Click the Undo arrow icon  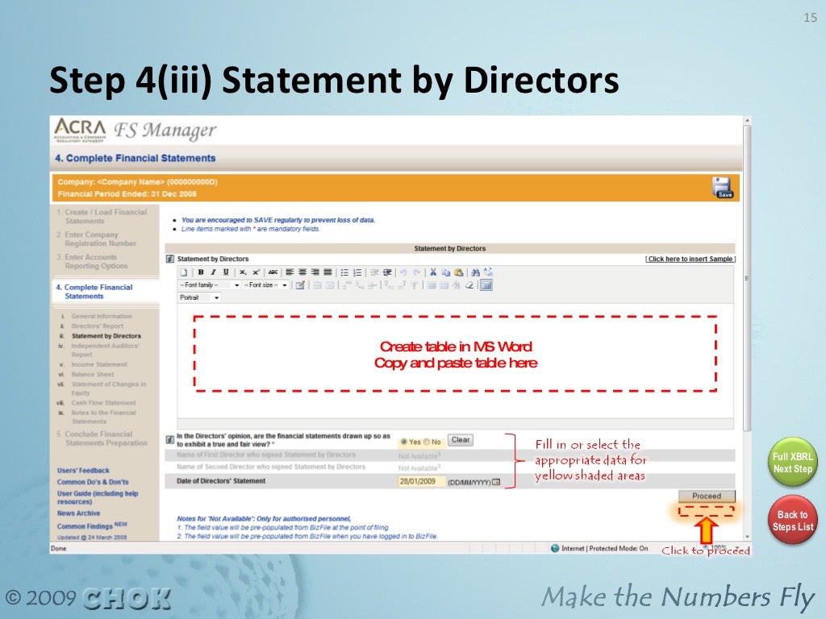pyautogui.click(x=403, y=272)
